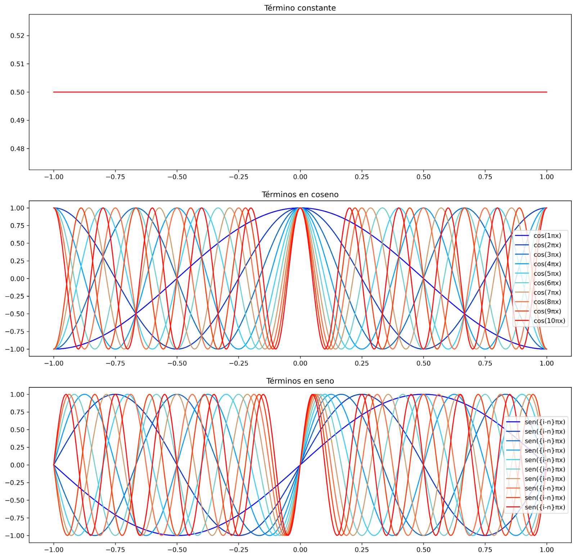The image size is (576, 558).
Task: Click the "Términos en seno" plot title
Action: [x=300, y=381]
